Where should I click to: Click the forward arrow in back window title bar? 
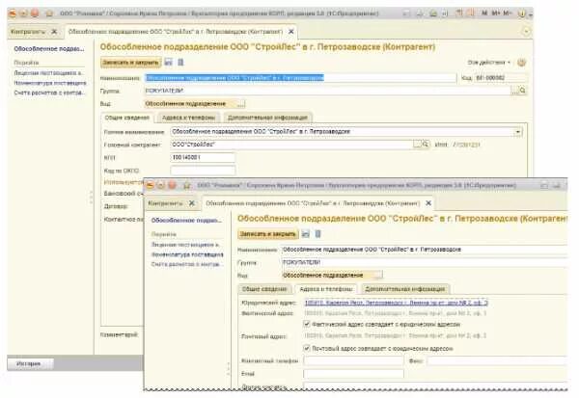35,13
